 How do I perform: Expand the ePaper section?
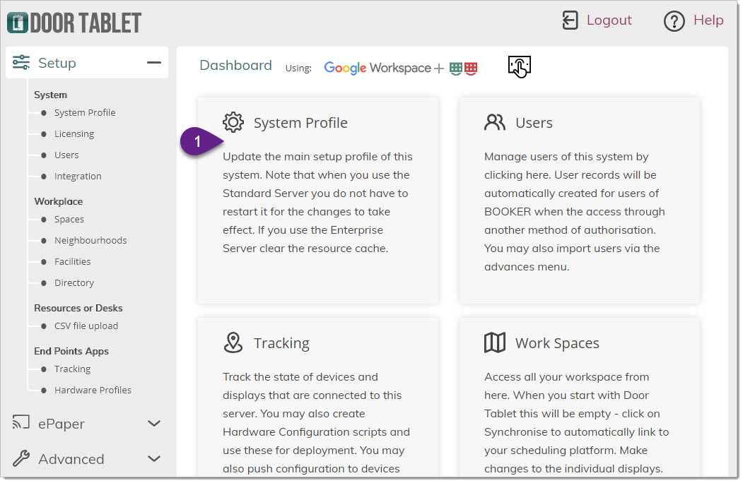pyautogui.click(x=153, y=424)
